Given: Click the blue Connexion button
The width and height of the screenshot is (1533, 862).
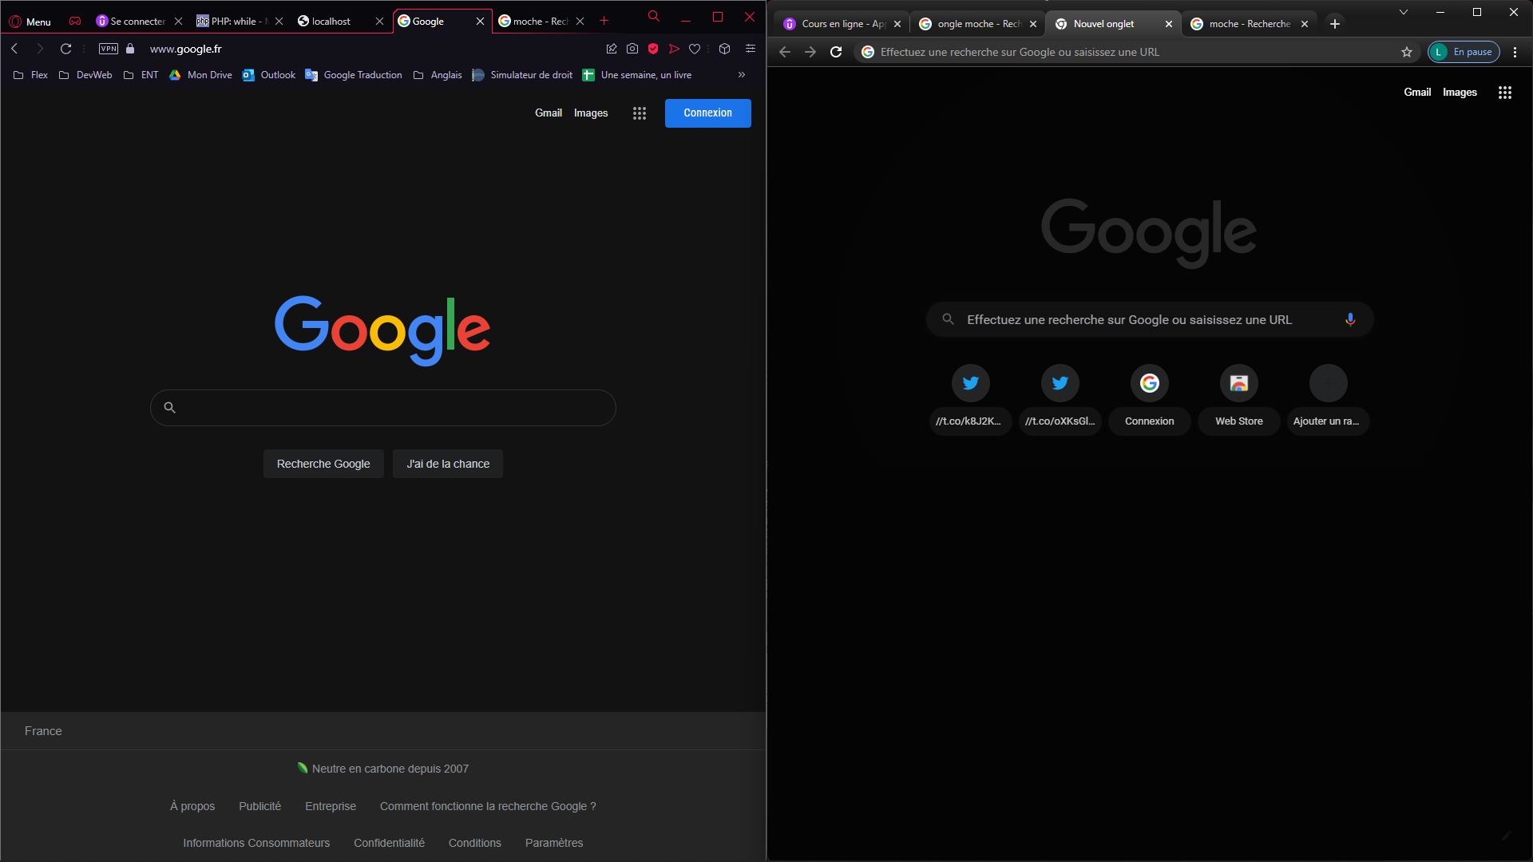Looking at the screenshot, I should coord(707,113).
